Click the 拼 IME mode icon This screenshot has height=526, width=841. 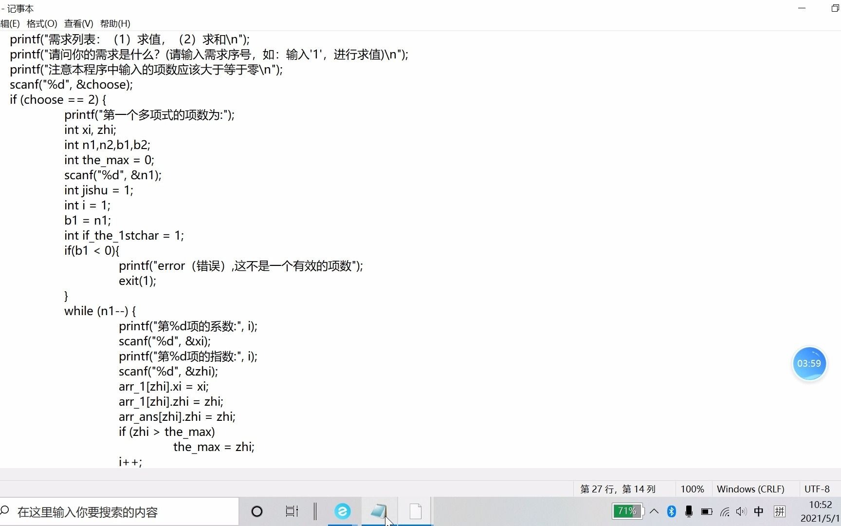(780, 511)
